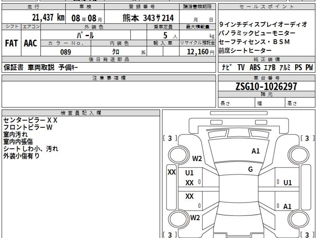Click the 注意事項欄 header
This screenshot has width=317, height=238.
109,78
